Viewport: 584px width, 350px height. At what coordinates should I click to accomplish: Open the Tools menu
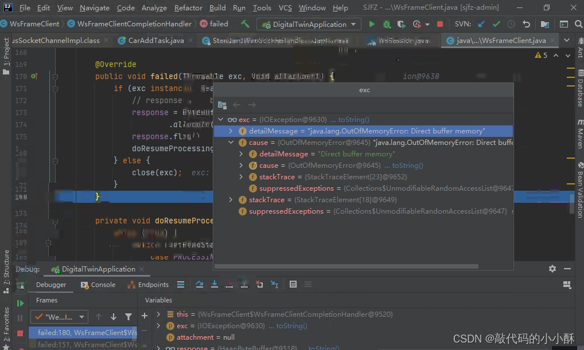point(262,7)
